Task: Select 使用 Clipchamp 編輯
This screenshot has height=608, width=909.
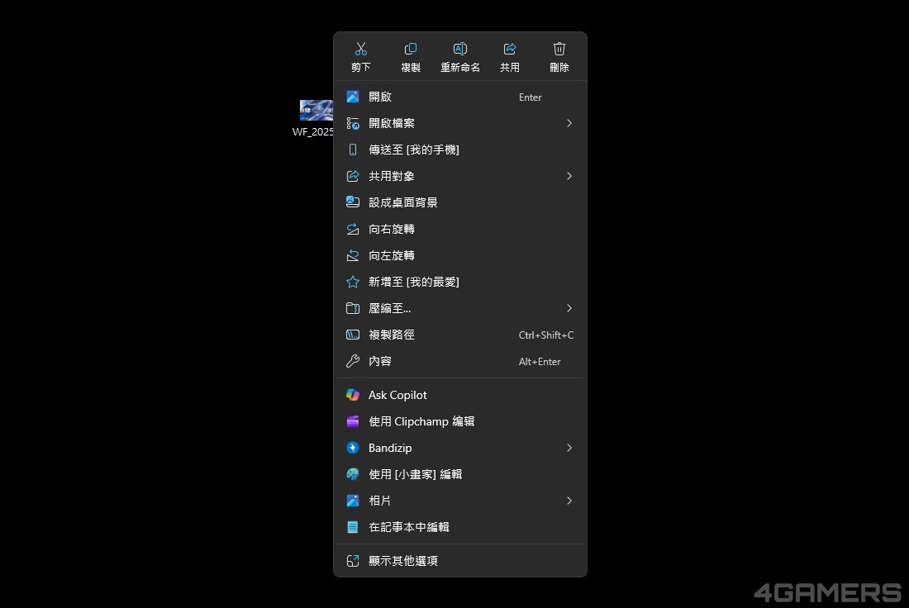Action: click(x=421, y=421)
